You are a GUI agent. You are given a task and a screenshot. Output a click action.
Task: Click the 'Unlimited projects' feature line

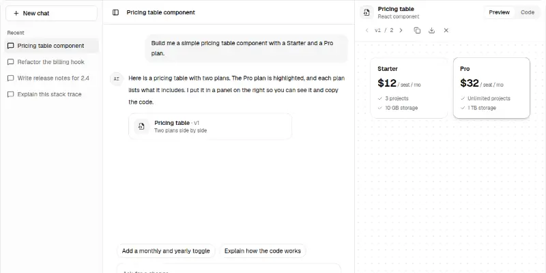point(485,98)
